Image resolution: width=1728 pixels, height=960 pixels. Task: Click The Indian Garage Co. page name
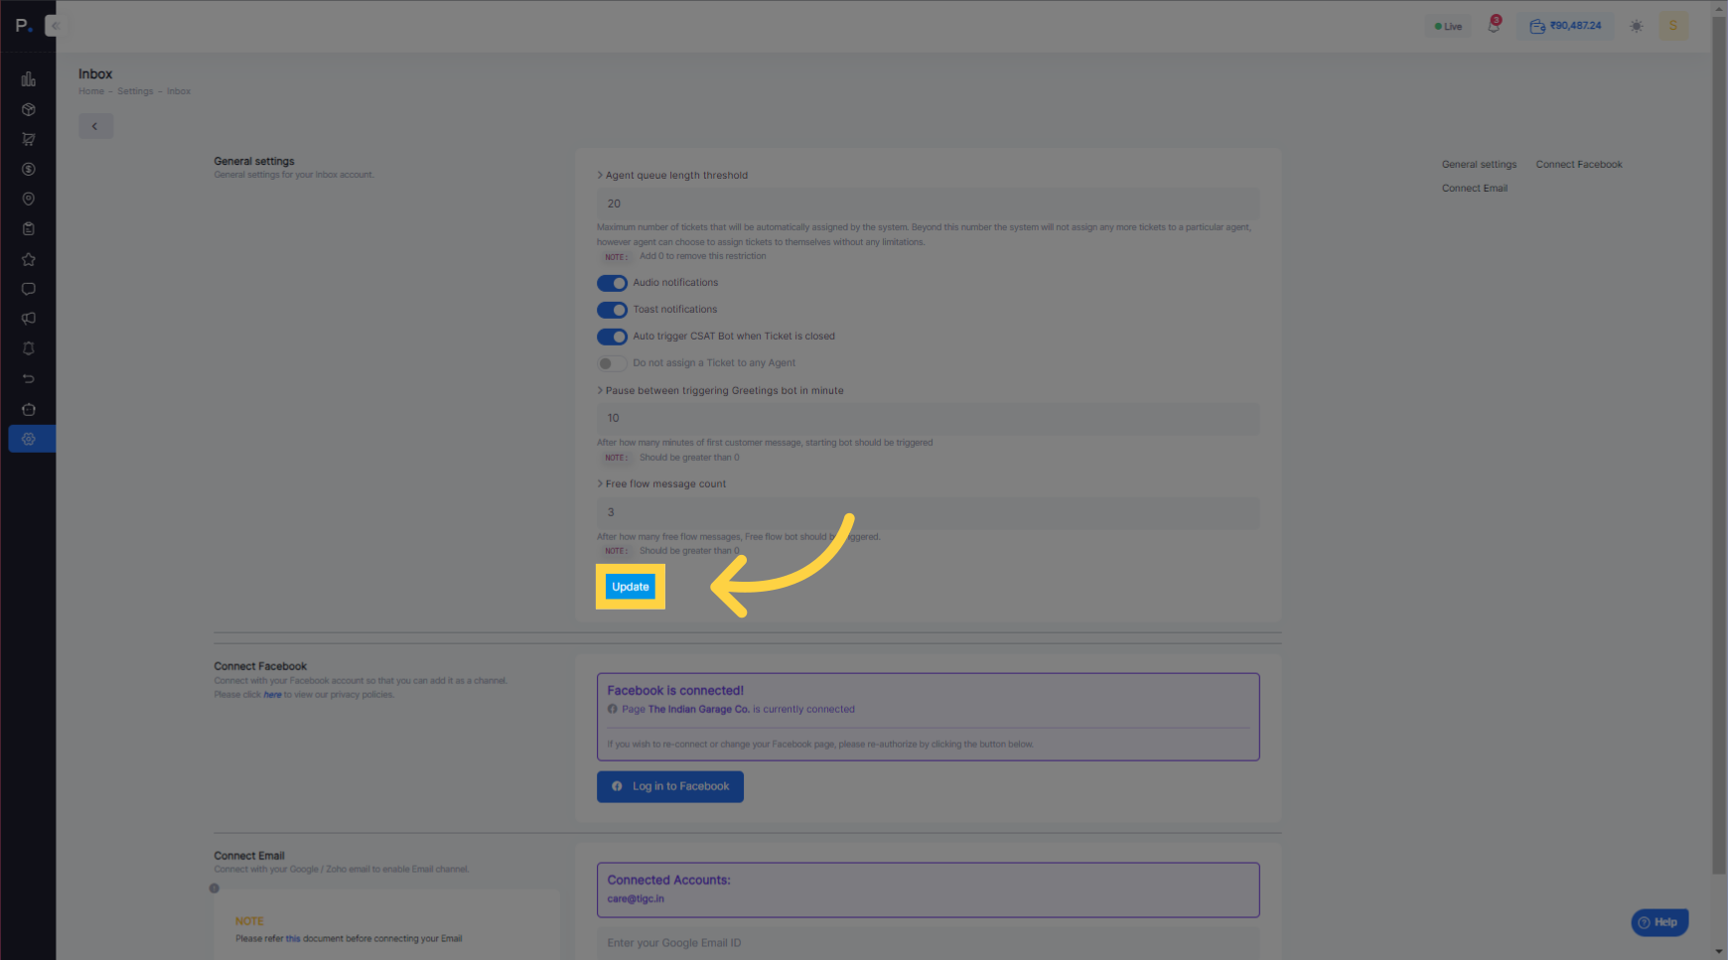point(699,709)
